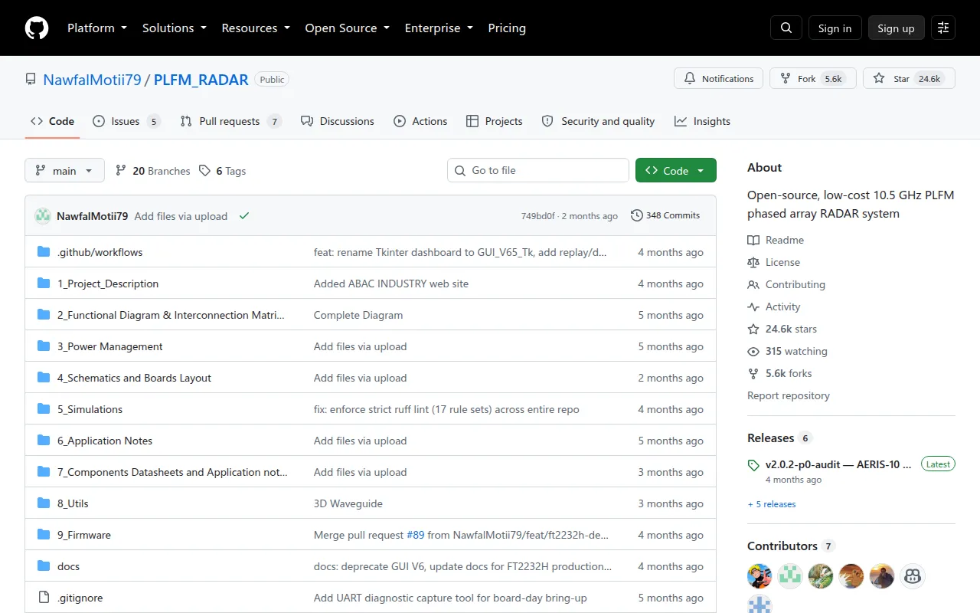Click the Activity pulse icon
The height and width of the screenshot is (613, 980).
coord(753,306)
